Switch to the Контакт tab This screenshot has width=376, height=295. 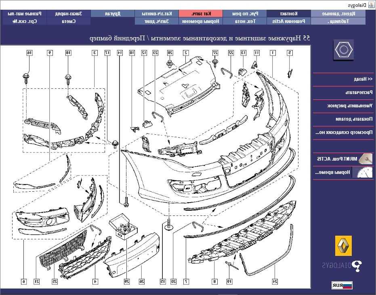pyautogui.click(x=288, y=13)
